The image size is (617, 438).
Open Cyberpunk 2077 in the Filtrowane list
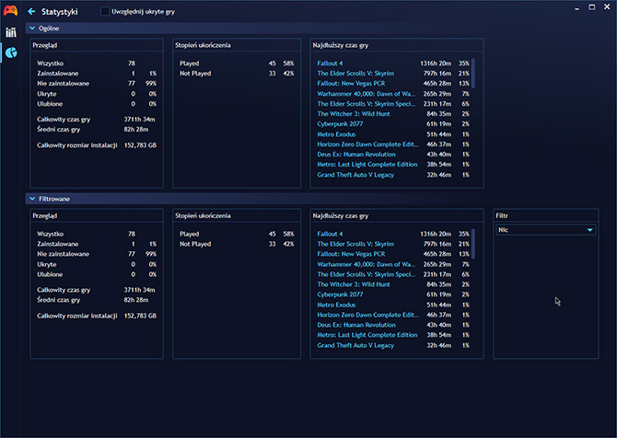[x=340, y=294]
